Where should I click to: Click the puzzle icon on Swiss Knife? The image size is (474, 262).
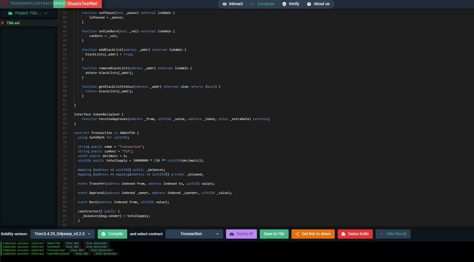[343, 234]
